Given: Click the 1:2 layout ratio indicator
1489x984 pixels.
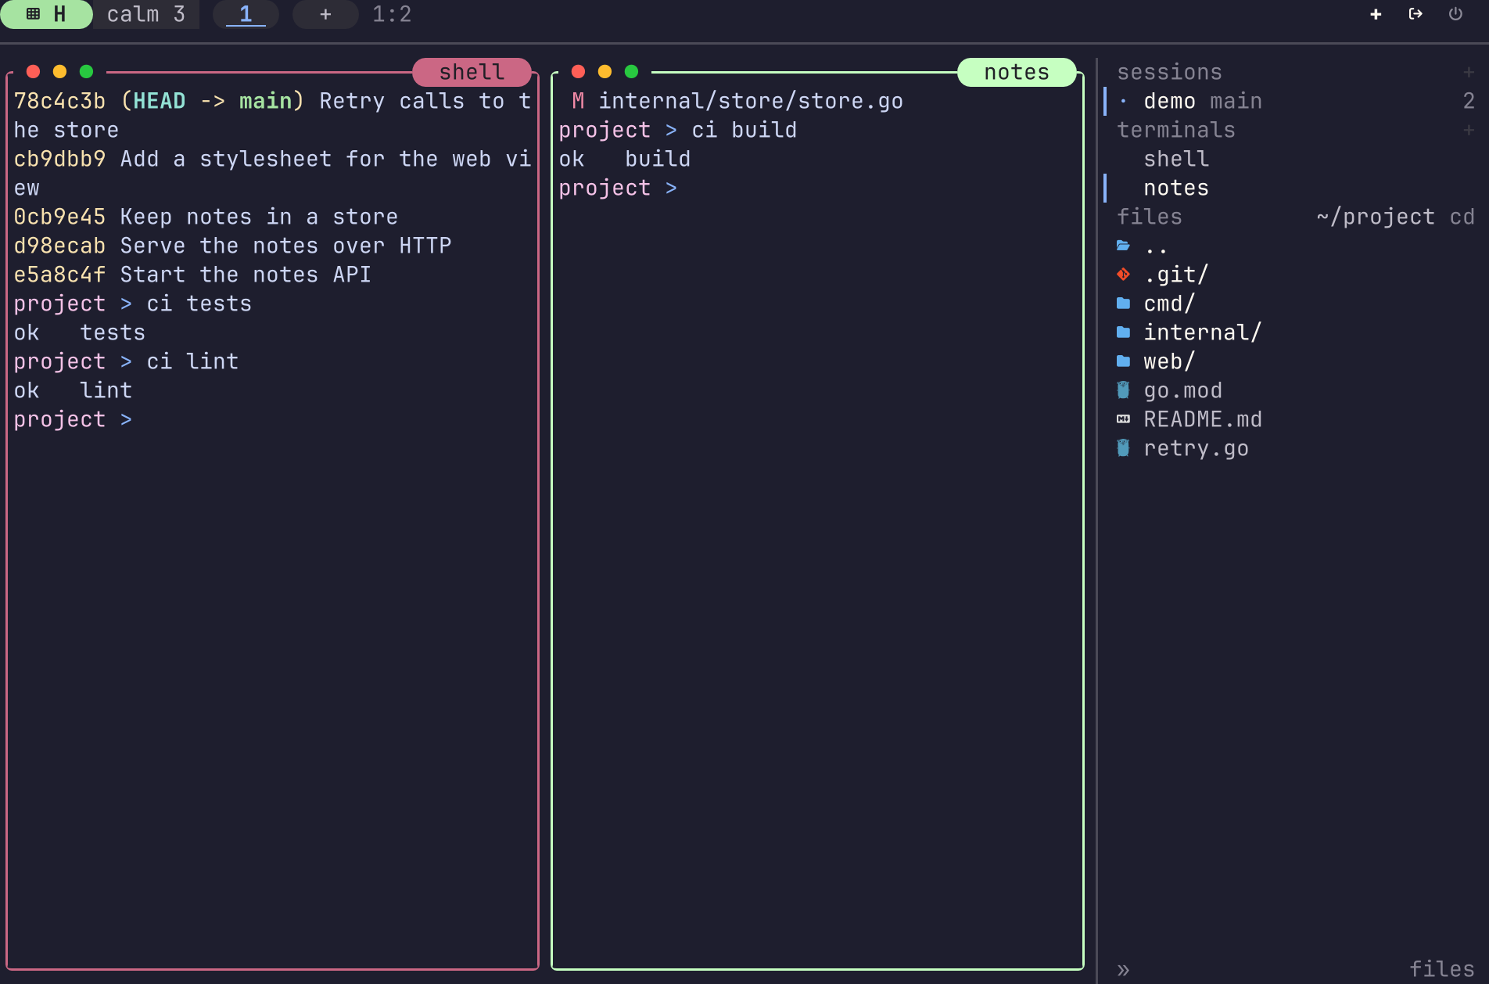Looking at the screenshot, I should point(392,14).
